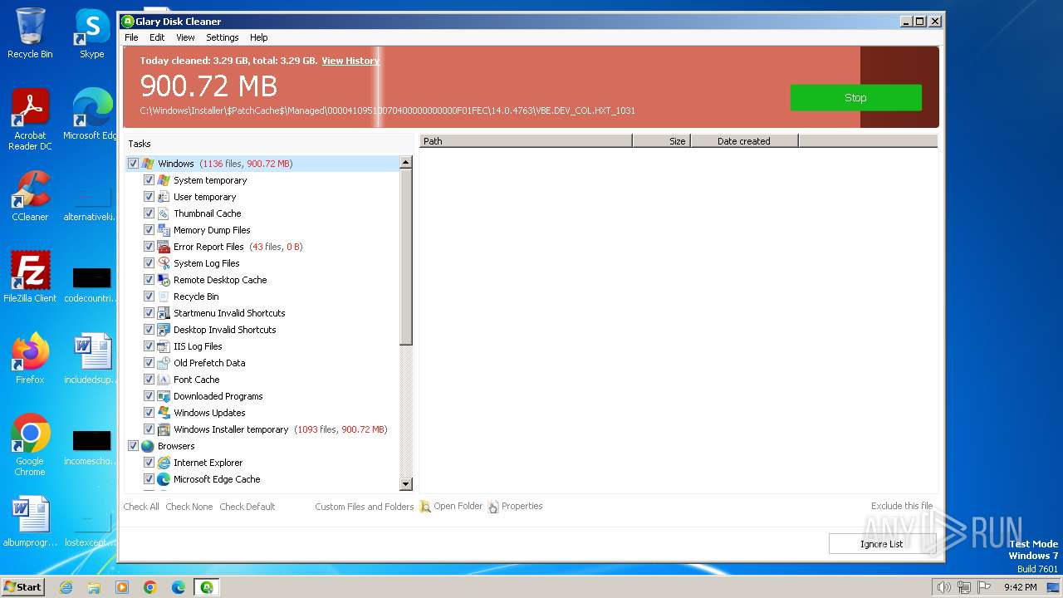The width and height of the screenshot is (1063, 598).
Task: Click the IIS Log Files icon
Action: click(164, 346)
